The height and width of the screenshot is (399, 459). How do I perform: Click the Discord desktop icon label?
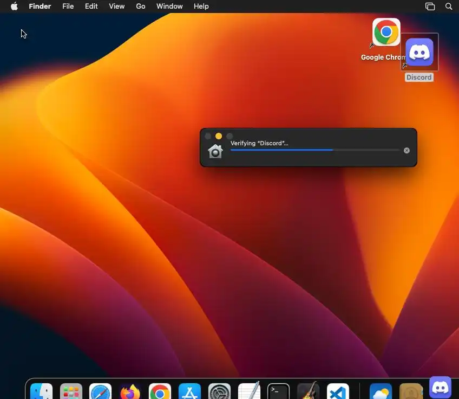coord(419,78)
